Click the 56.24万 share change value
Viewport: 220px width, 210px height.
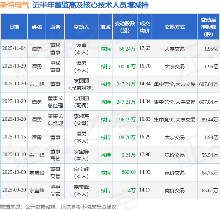point(127,49)
